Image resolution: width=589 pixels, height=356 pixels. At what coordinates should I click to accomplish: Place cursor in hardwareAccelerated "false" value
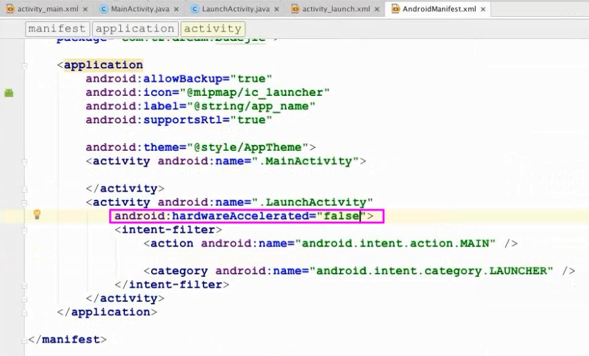pyautogui.click(x=341, y=216)
